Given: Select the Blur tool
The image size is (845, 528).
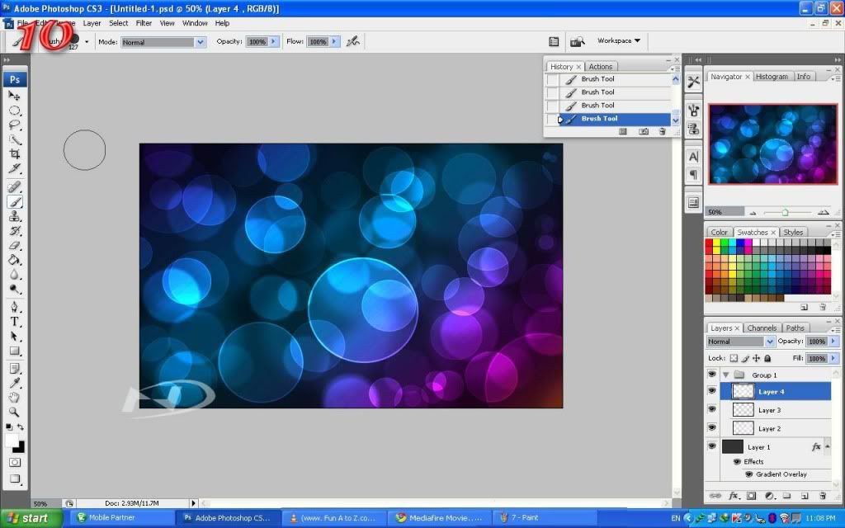Looking at the screenshot, I should pos(15,275).
